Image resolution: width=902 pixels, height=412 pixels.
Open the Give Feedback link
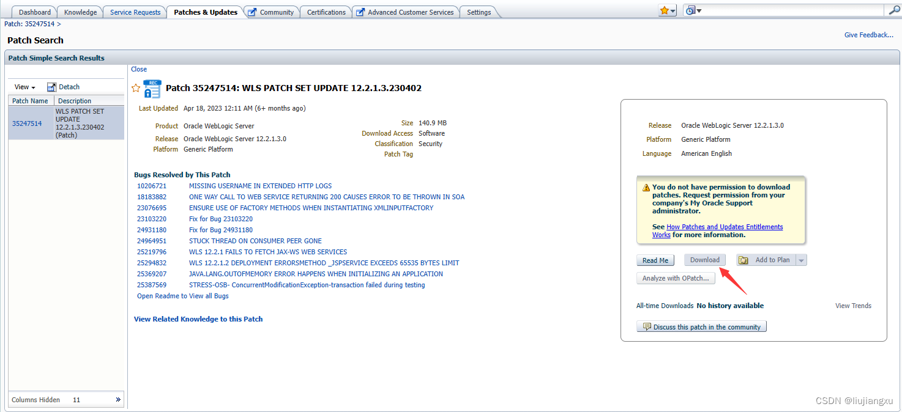pos(869,35)
